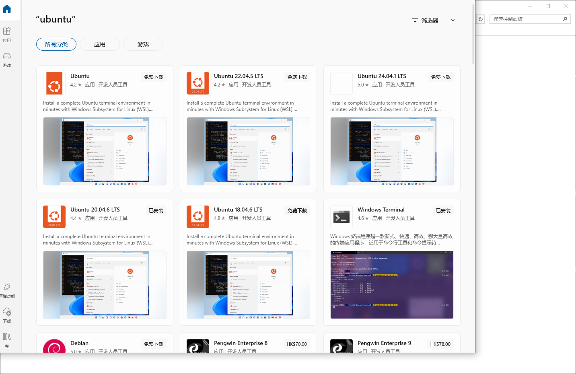Click the Pengwin Enterprise 8 logo icon
Viewport: 576px width, 374px height.
[198, 346]
